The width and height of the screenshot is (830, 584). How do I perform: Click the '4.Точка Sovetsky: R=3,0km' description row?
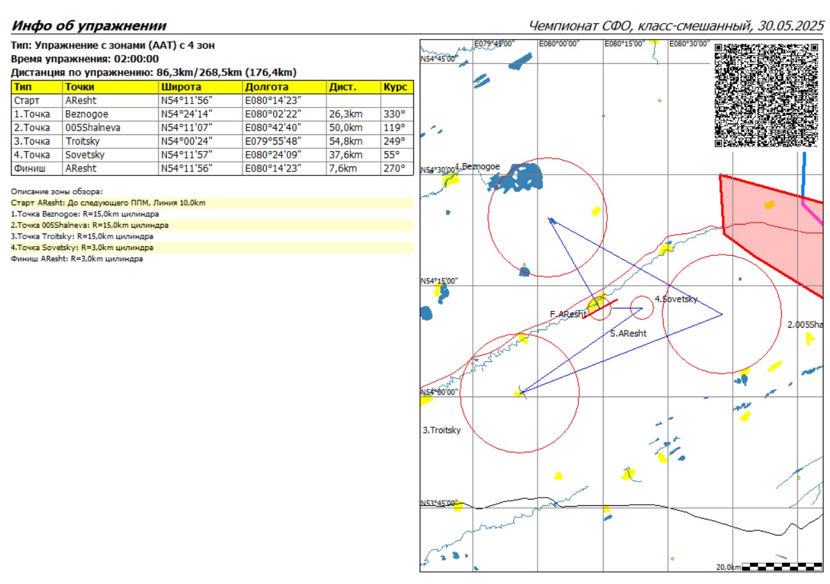coord(82,247)
